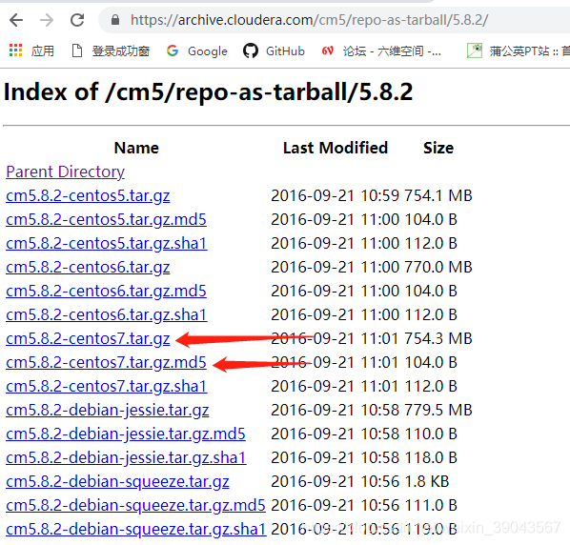Open cm5.8.2-debian-jessie.tar.gz.sha1 link
570x545 pixels.
pyautogui.click(x=126, y=457)
